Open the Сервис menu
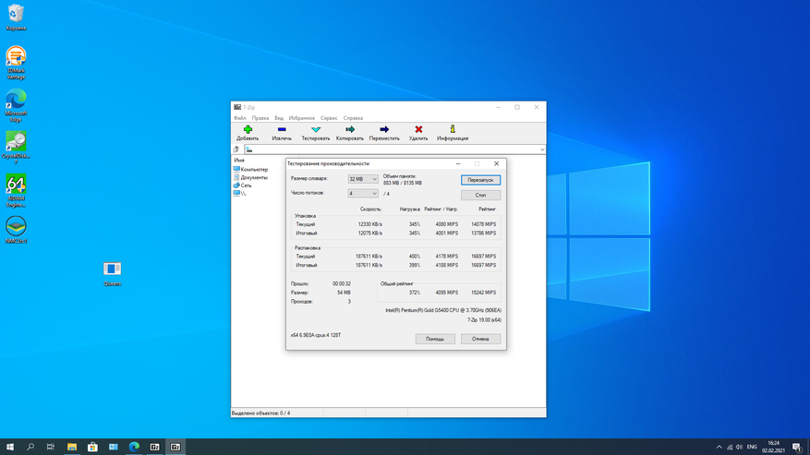Screen dimensions: 810x455 coord(329,118)
